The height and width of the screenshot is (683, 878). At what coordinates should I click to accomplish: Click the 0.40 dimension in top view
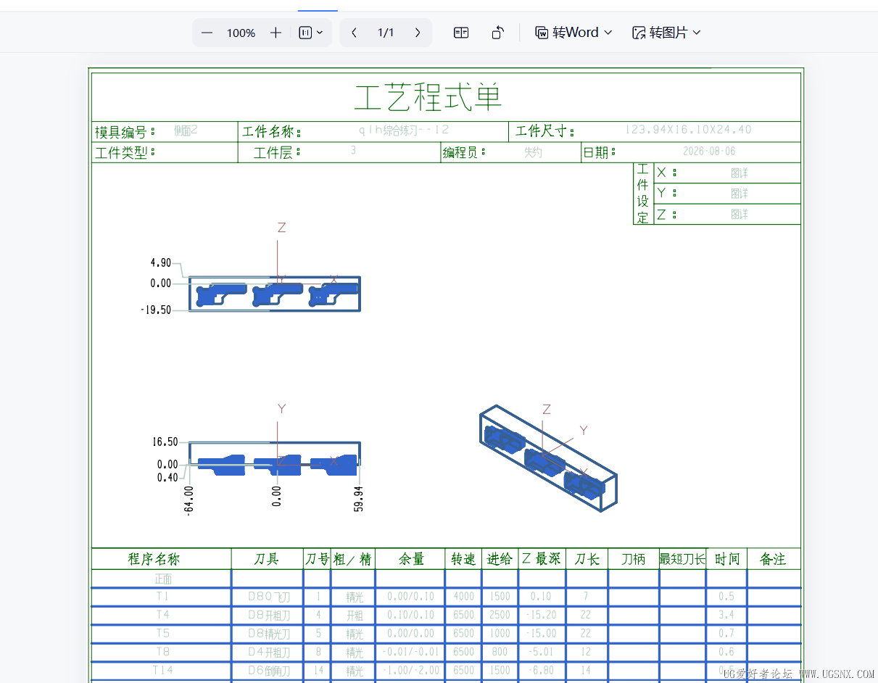tap(167, 477)
